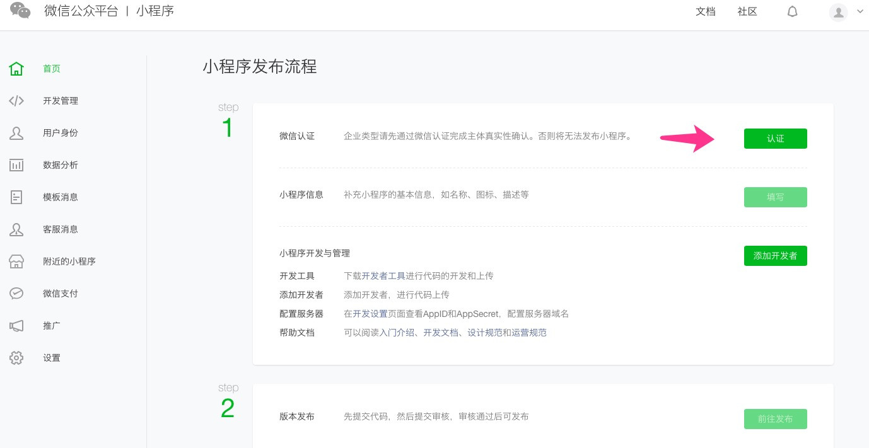Open the 文档 top menu item
The image size is (869, 448).
(705, 11)
